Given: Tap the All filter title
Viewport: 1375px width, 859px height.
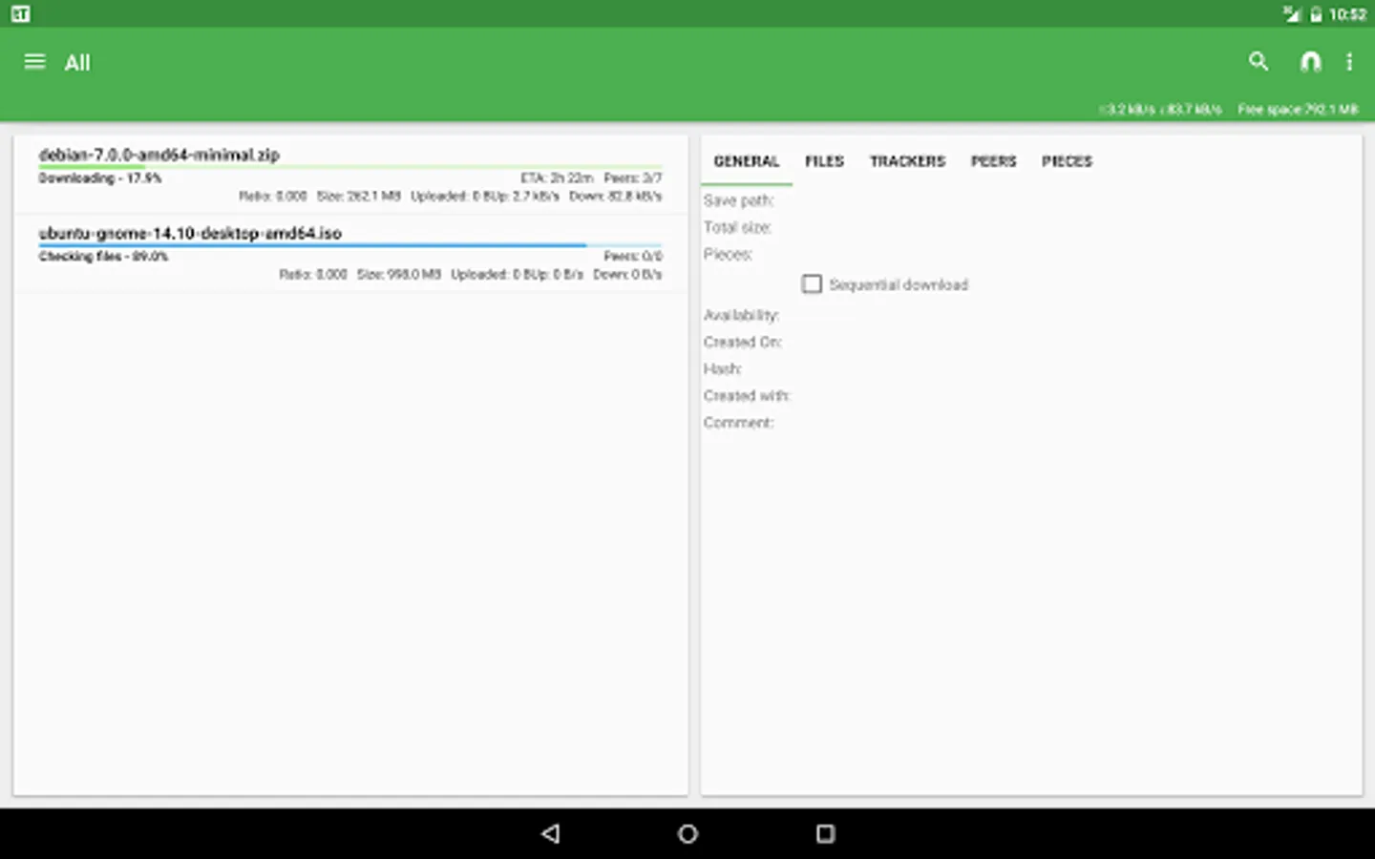Looking at the screenshot, I should point(76,62).
